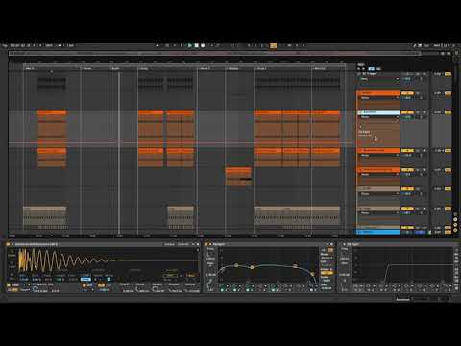
Task: Deactivate the highlighted track's yellow activator
Action: [407, 112]
